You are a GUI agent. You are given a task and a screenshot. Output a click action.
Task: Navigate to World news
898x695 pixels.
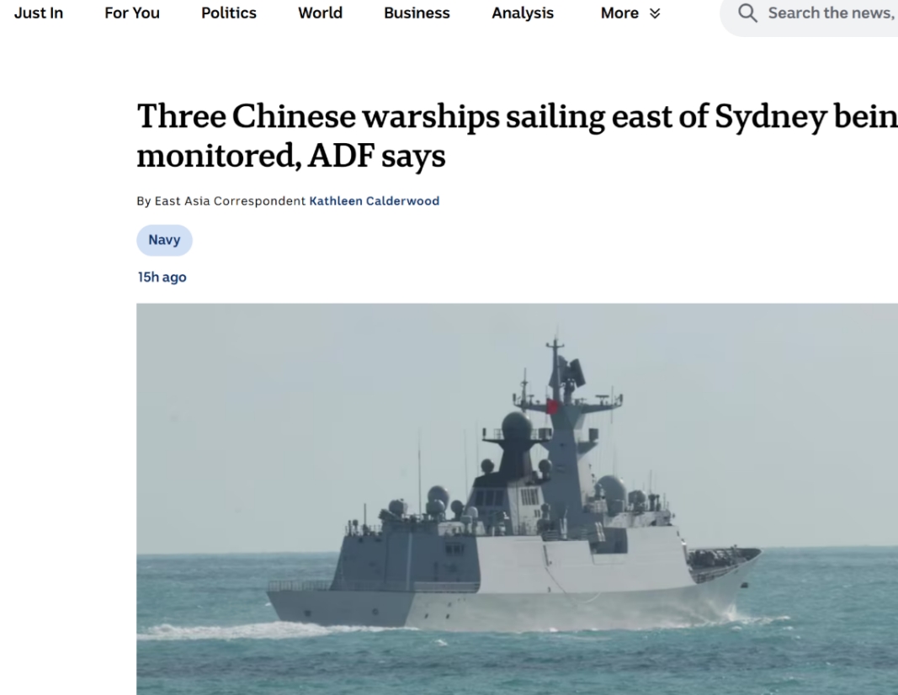pyautogui.click(x=320, y=13)
